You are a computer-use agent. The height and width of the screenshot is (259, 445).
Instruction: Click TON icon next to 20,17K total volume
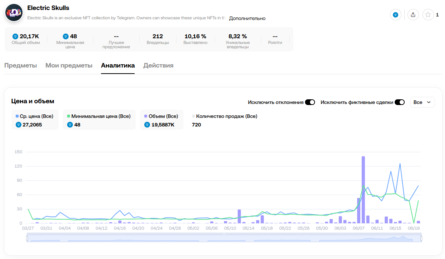tap(15, 36)
